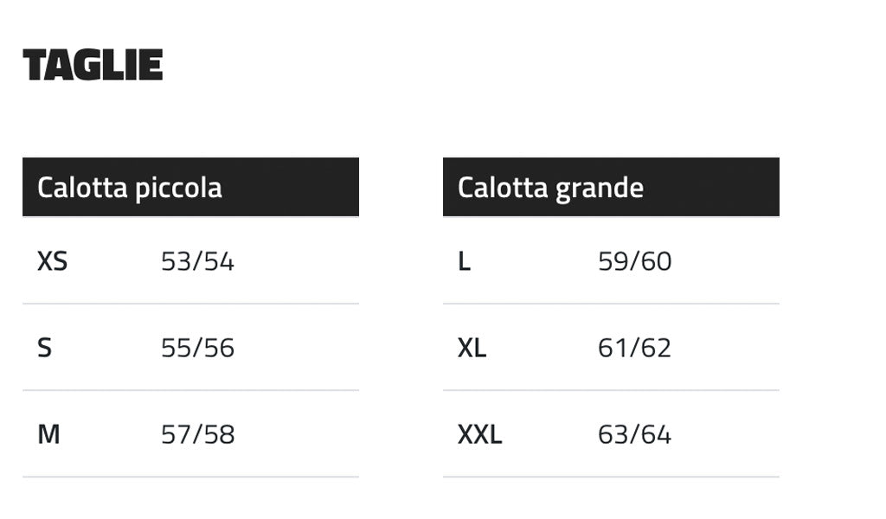
Task: Click the 61/62 measurement value
Action: tap(634, 348)
